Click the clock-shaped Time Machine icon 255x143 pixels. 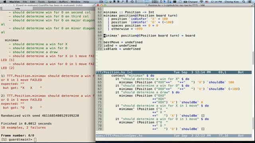[132, 2]
